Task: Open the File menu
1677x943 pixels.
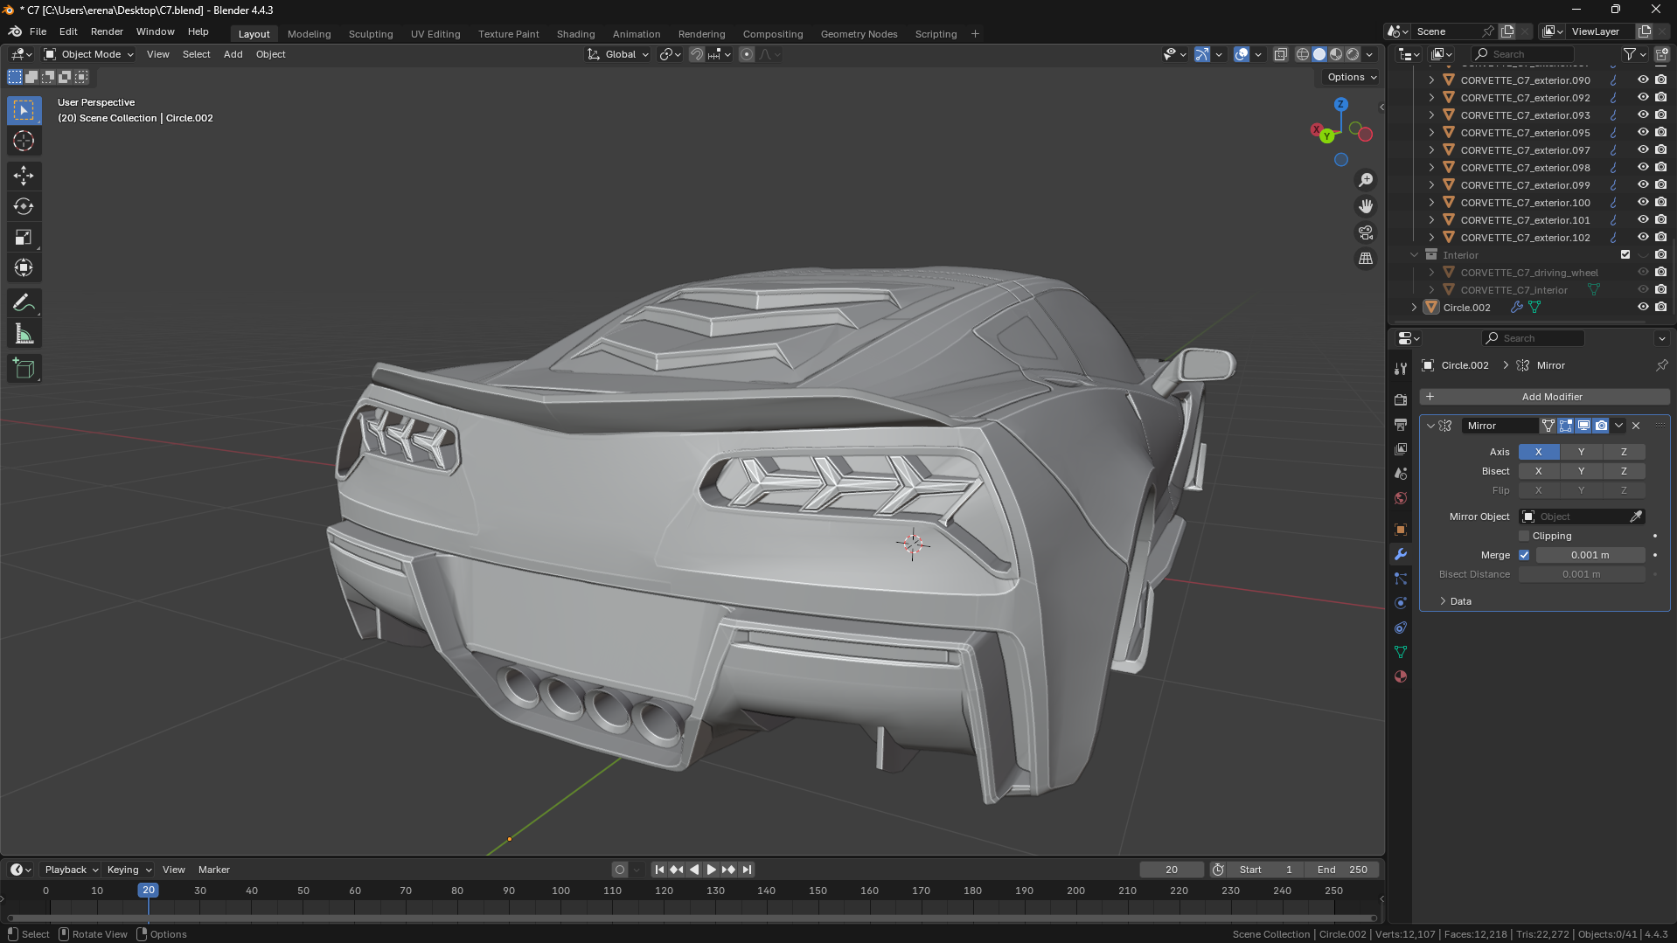Action: (38, 31)
